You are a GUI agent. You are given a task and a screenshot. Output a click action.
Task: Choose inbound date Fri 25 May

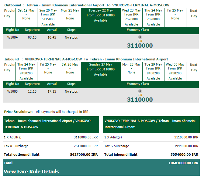(48, 71)
